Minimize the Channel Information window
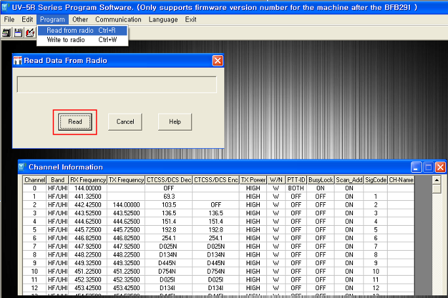The width and height of the screenshot is (448, 298). pyautogui.click(x=417, y=167)
